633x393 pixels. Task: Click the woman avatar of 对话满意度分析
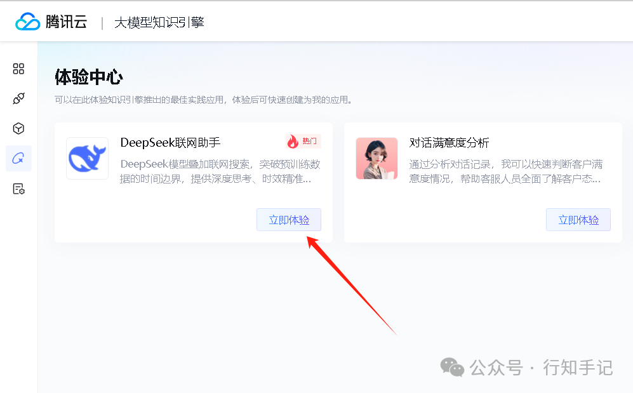(x=376, y=158)
